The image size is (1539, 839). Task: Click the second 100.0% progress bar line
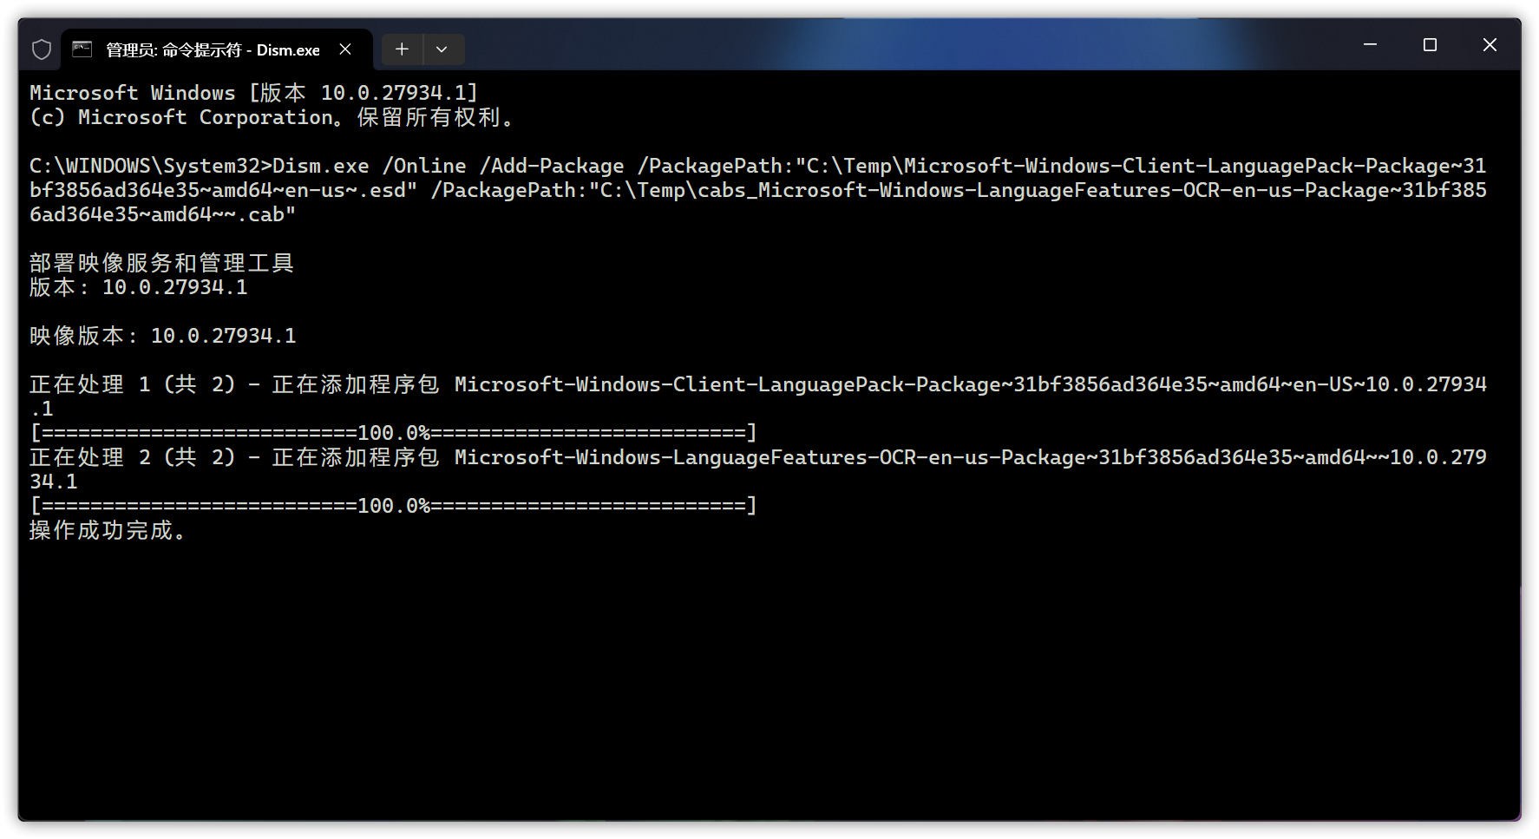(392, 505)
